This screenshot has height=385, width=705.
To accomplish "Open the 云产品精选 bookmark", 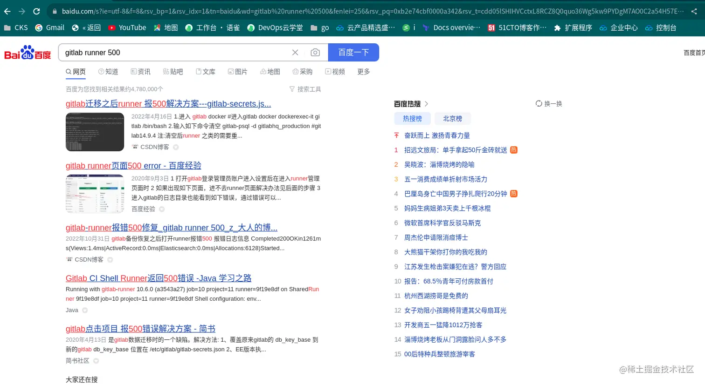I will point(365,28).
